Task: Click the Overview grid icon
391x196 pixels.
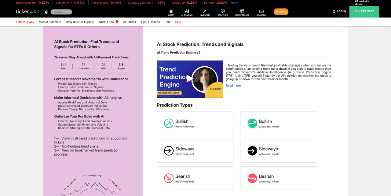Action: 83,65
